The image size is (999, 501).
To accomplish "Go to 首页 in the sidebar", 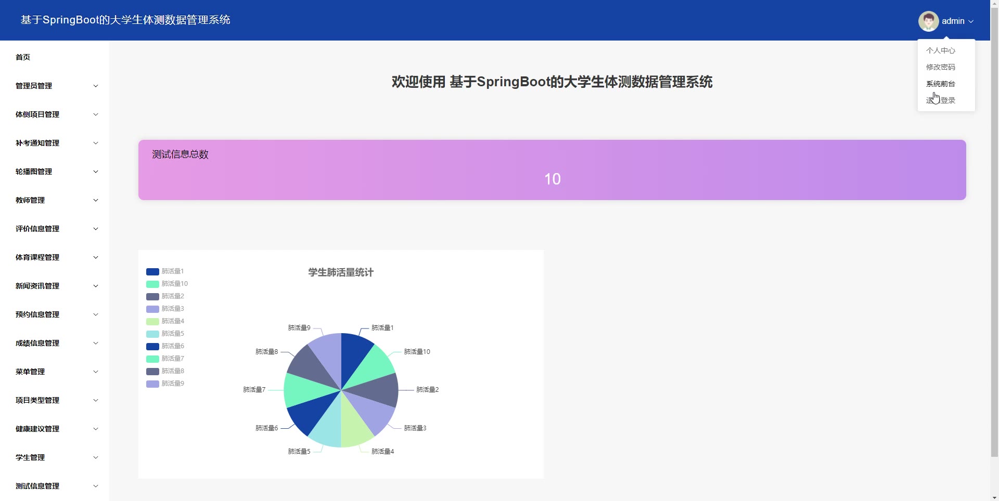I will click(x=55, y=57).
